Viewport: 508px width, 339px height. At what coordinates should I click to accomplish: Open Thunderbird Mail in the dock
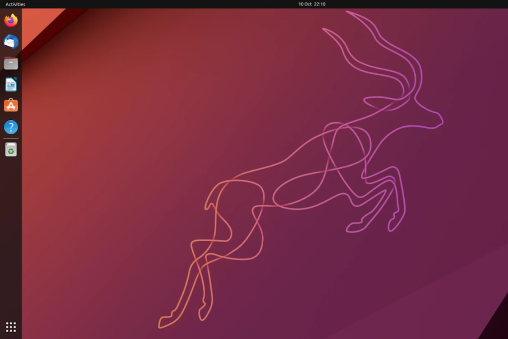point(11,42)
